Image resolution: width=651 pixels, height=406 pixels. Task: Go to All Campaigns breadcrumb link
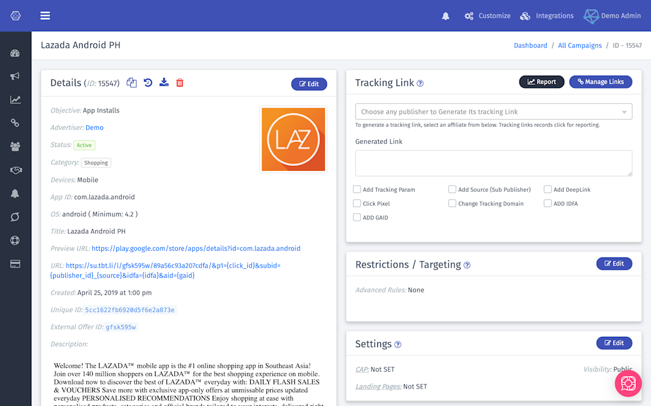580,46
